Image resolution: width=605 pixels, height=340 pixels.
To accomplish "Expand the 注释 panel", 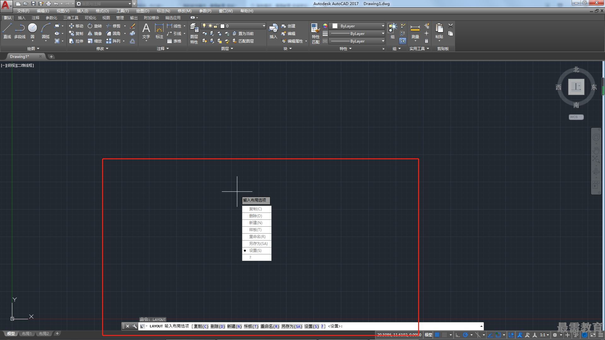I will pos(163,48).
